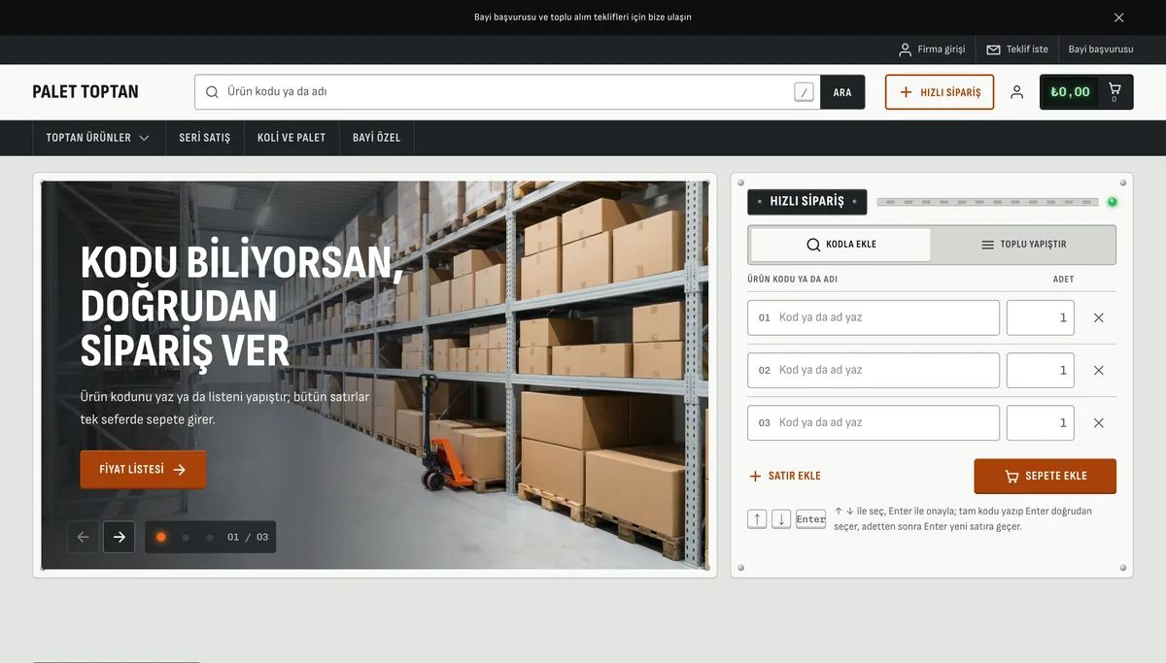Open the KOLİ VE PALET menu
1166x663 pixels.
tap(291, 138)
